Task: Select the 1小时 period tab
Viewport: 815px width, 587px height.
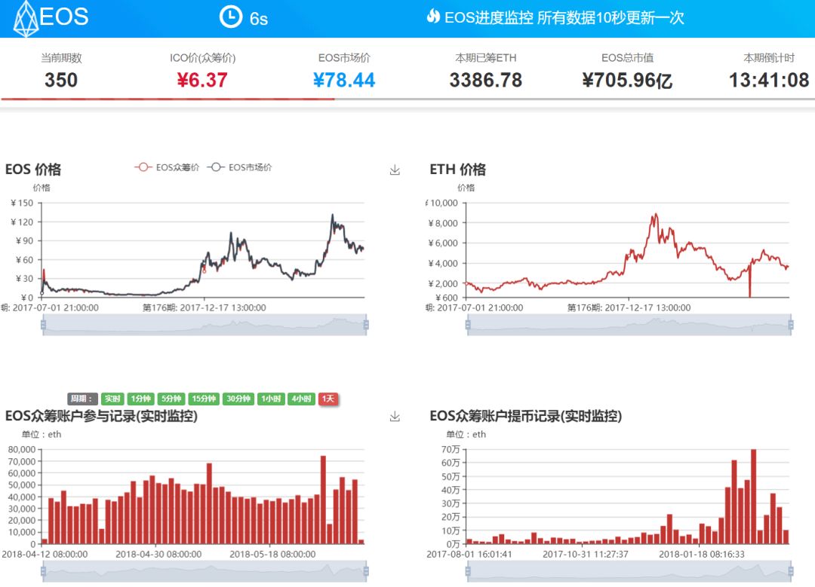Action: pos(271,399)
